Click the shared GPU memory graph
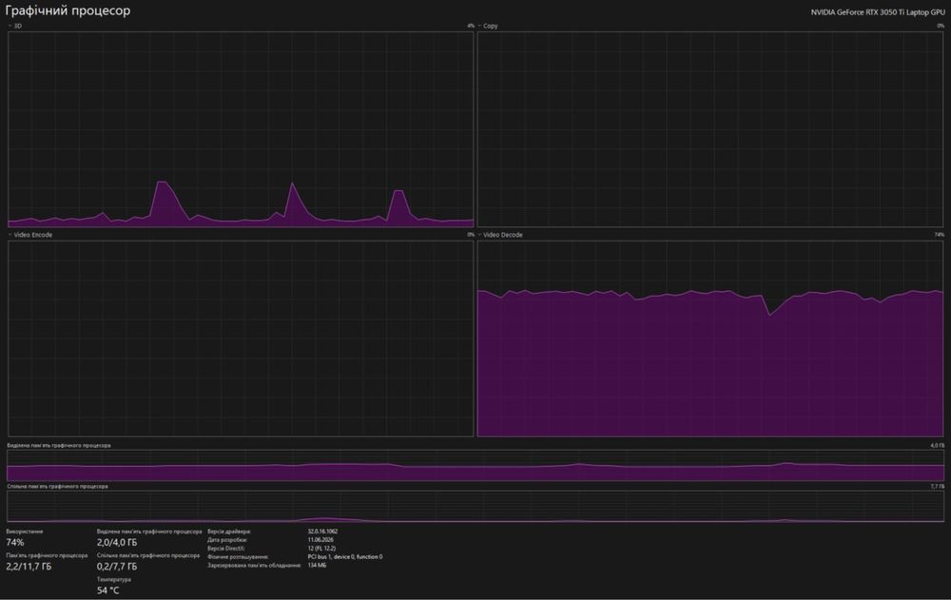The width and height of the screenshot is (951, 600). click(x=475, y=507)
